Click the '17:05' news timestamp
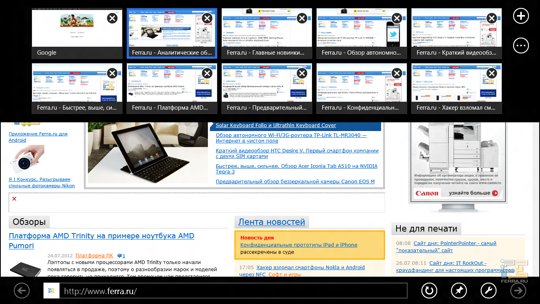 click(x=246, y=268)
